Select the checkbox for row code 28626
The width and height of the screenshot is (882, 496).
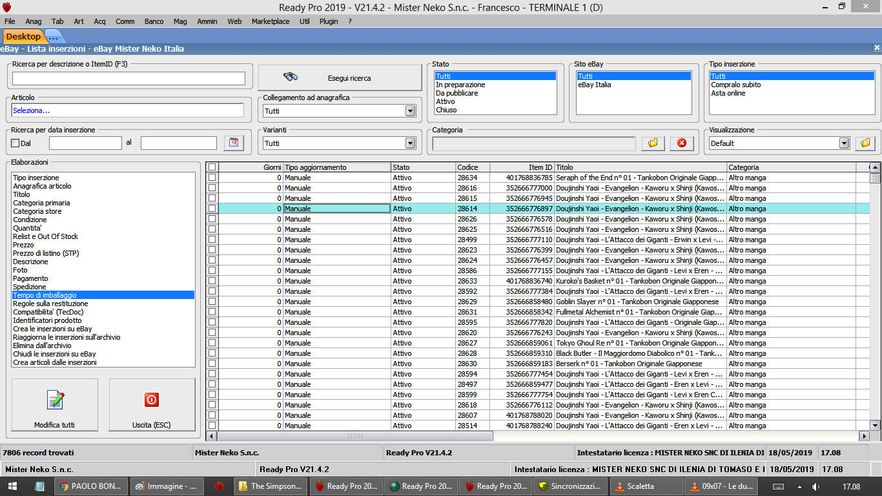click(212, 219)
